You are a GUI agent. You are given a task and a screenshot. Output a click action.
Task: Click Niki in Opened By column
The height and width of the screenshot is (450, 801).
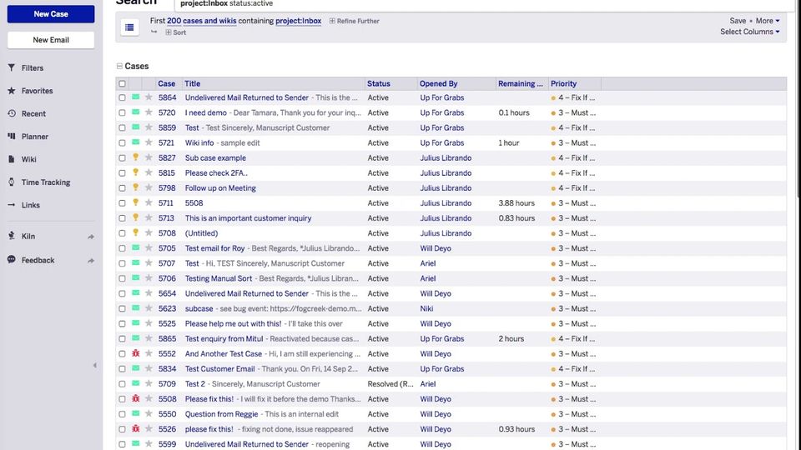coord(426,308)
